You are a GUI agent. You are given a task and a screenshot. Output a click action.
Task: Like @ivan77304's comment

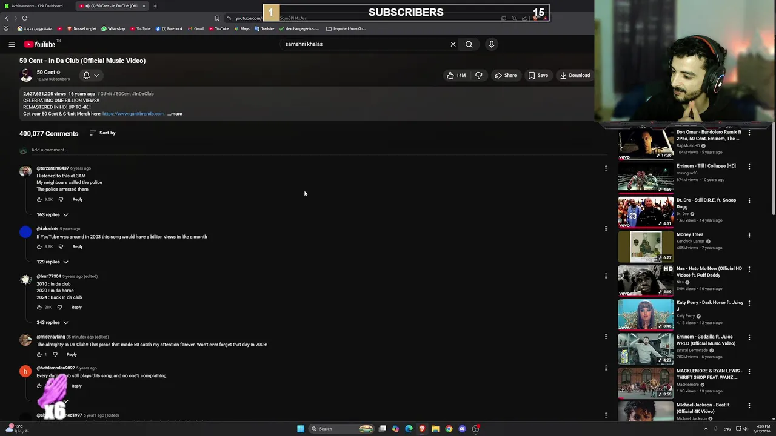coord(39,307)
